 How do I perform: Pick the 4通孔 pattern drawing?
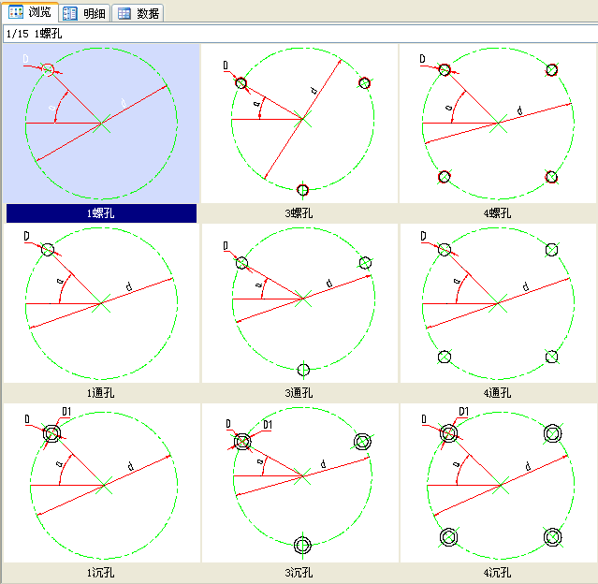(x=498, y=303)
